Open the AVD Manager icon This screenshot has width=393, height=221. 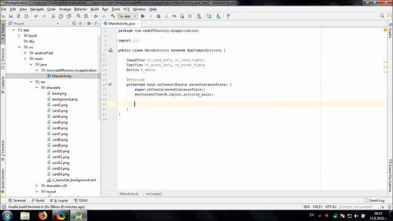199,17
